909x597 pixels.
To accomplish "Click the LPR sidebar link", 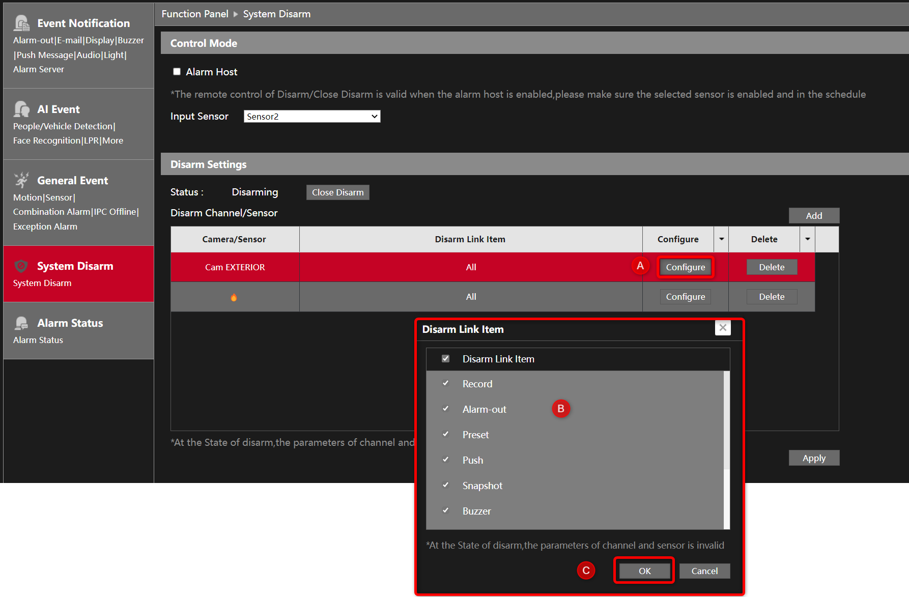I will pos(91,140).
